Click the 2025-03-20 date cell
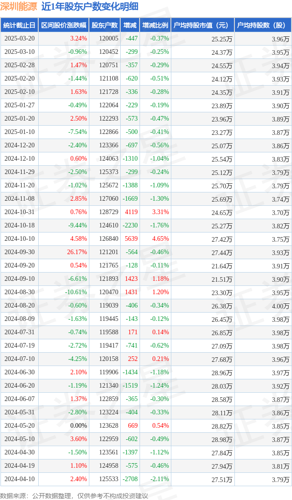 point(19,39)
